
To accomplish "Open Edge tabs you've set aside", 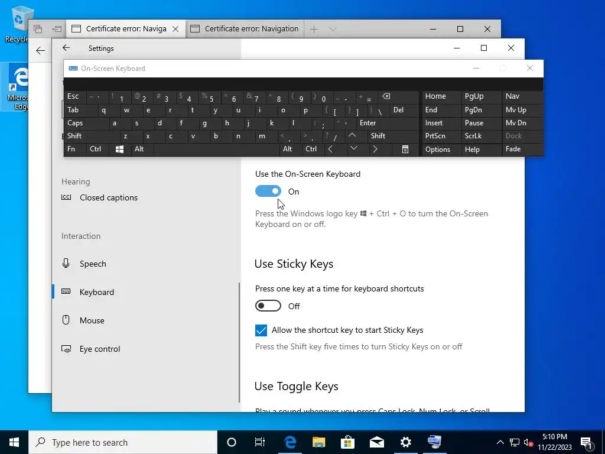I will pos(38,29).
